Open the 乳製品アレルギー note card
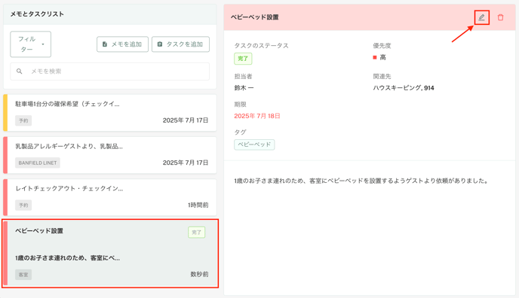The image size is (519, 298). pos(110,155)
